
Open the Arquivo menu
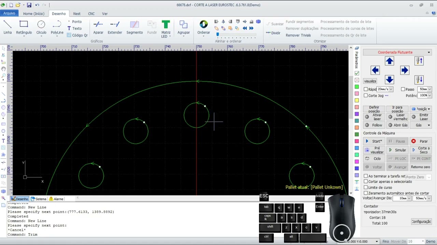tap(9, 13)
